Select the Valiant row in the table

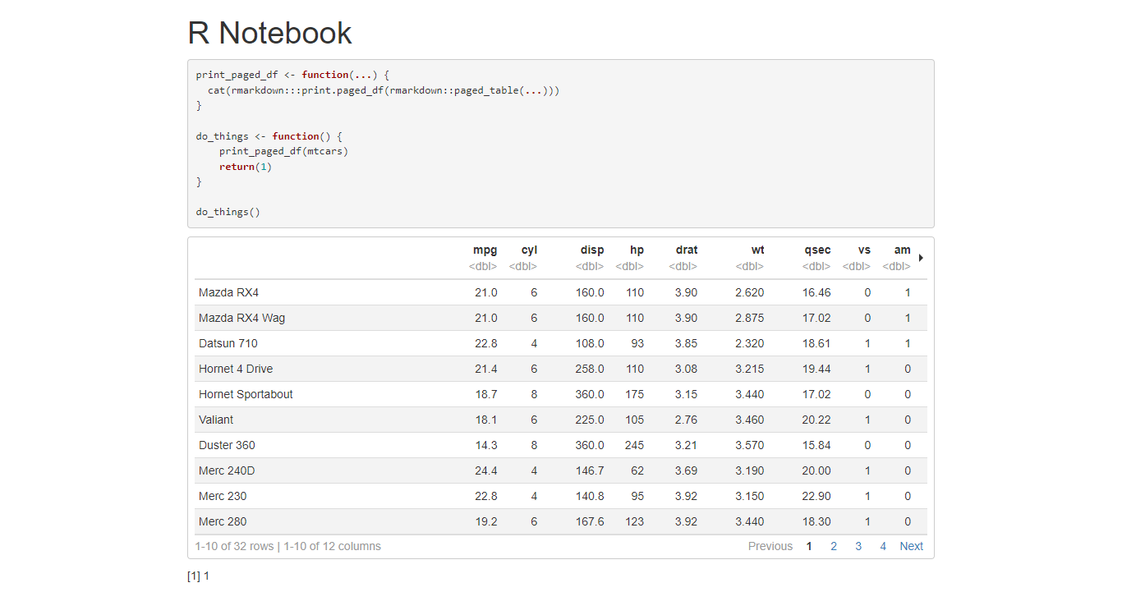pos(215,420)
